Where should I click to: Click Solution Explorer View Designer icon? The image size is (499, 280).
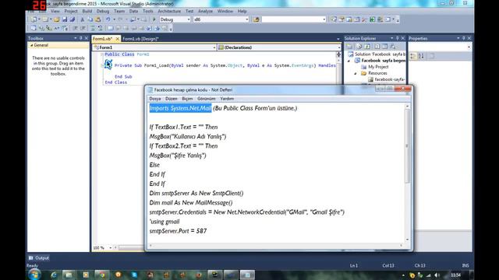(384, 47)
